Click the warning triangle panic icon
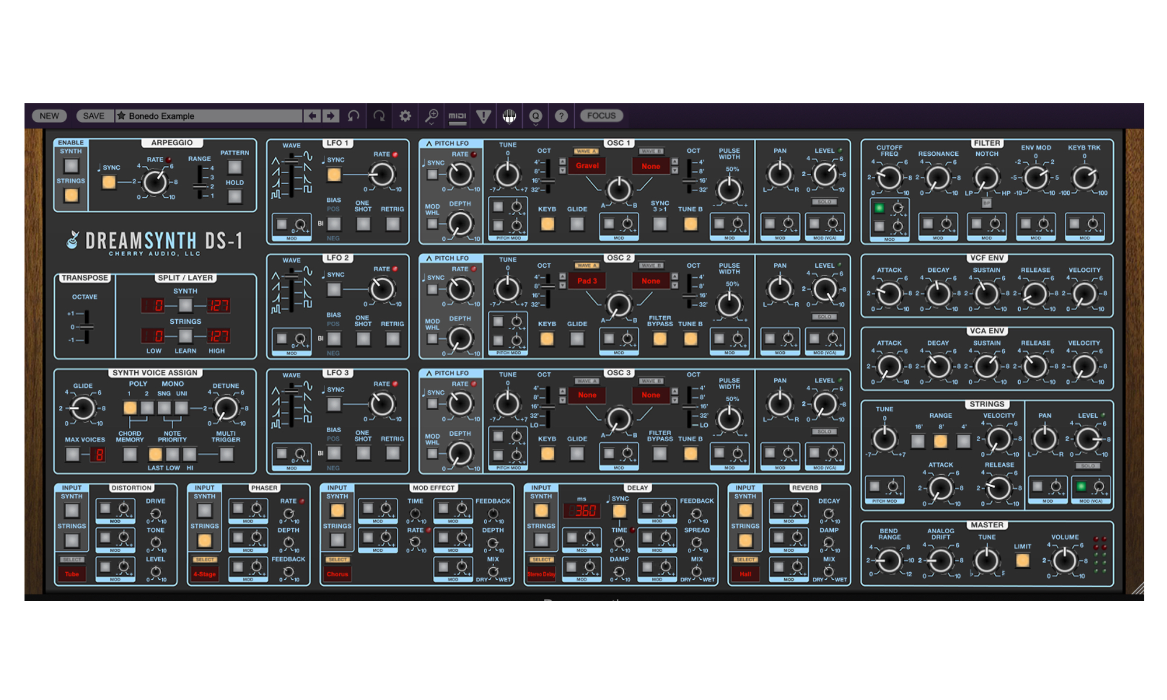This screenshot has height=700, width=1167. click(483, 116)
